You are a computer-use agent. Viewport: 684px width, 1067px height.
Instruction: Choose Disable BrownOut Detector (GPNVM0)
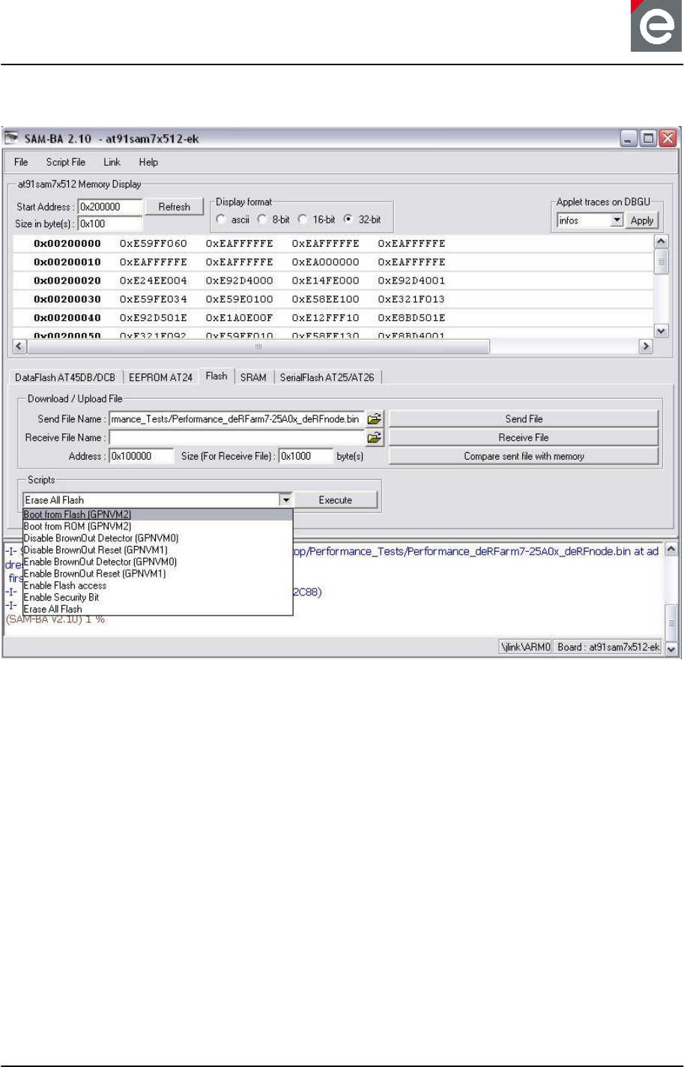pyautogui.click(x=157, y=538)
